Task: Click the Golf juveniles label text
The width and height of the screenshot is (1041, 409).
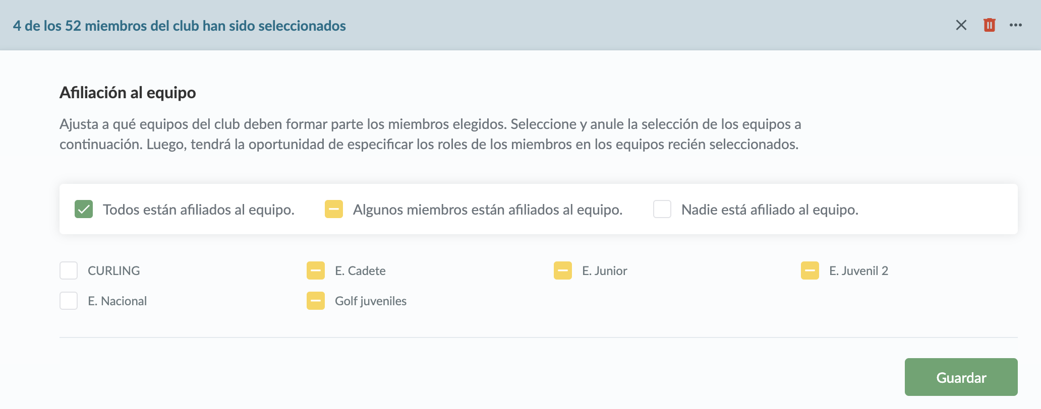Action: 371,301
